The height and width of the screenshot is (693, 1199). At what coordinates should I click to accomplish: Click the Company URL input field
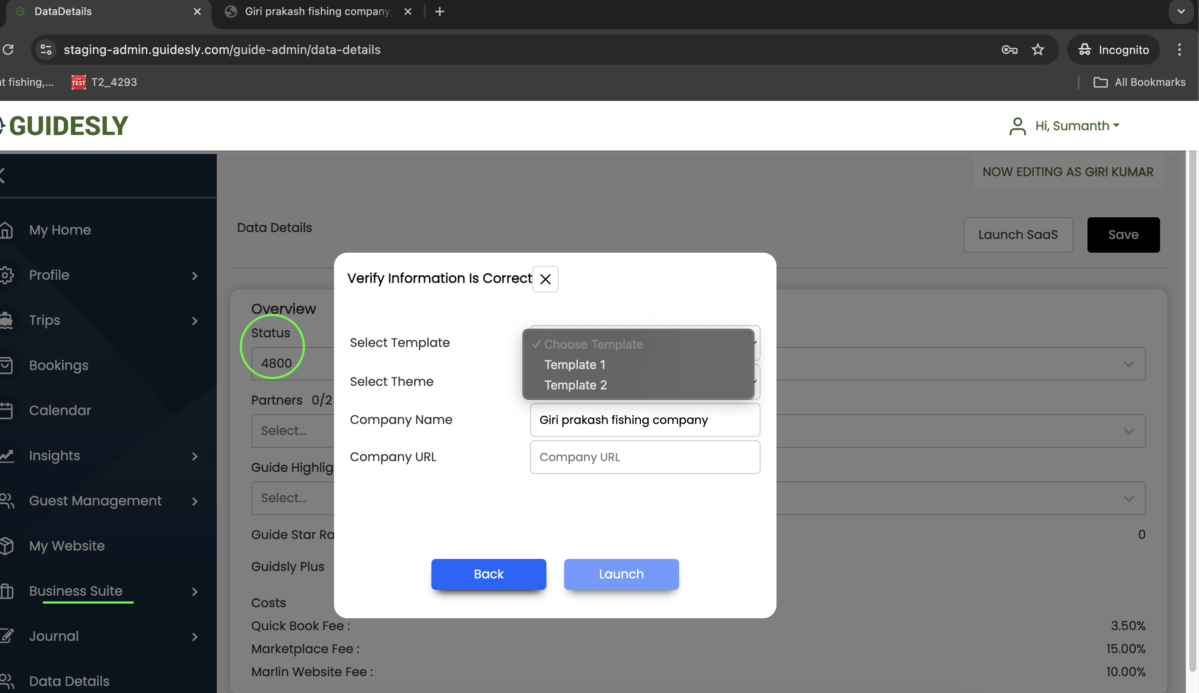coord(645,457)
